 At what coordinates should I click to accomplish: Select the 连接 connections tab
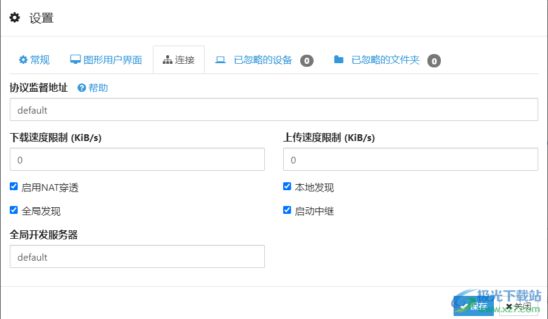click(178, 60)
